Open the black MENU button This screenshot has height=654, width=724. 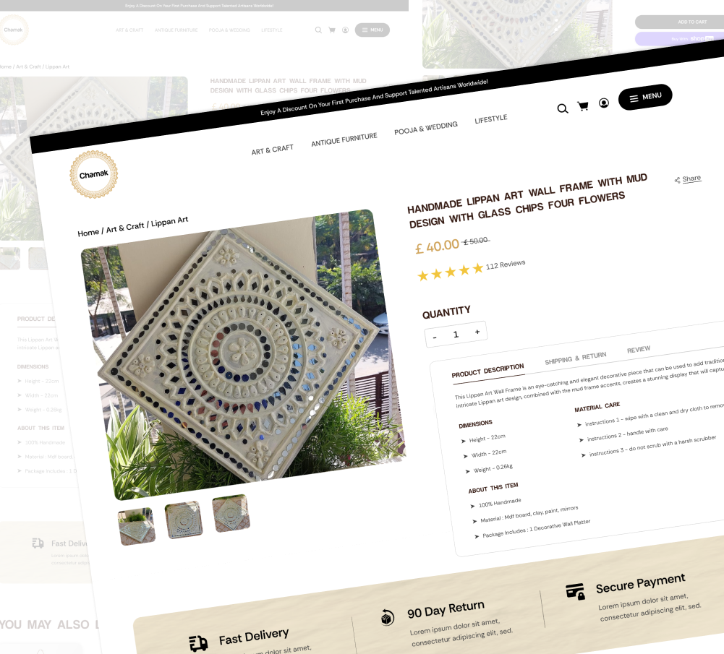[x=645, y=97]
